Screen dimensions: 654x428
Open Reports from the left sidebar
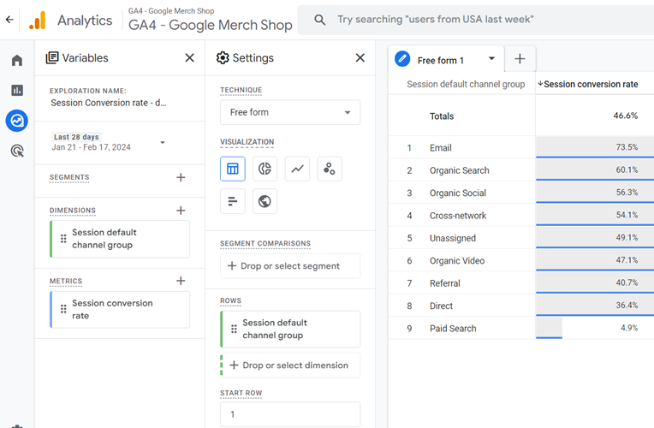[17, 91]
